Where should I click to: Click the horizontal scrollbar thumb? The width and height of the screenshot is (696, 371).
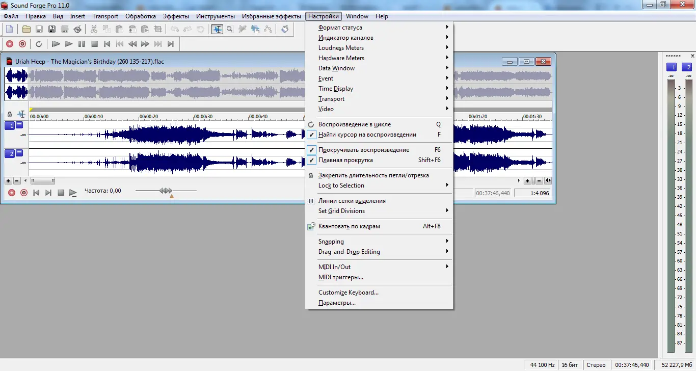[x=43, y=180]
